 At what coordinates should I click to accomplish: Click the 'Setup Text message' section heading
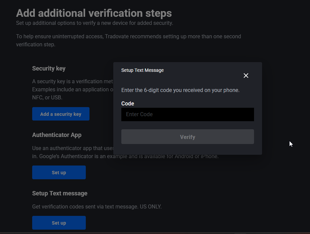click(60, 193)
